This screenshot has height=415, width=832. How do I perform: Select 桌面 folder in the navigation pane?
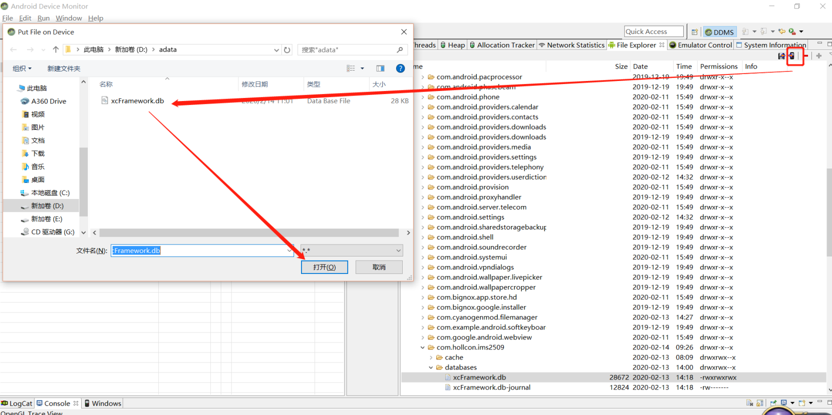tap(34, 179)
